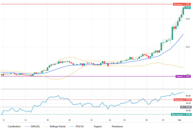Image resolution: width=193 pixels, height=132 pixels.
Task: Click the green current price tag 0,04
Action: [187, 8]
